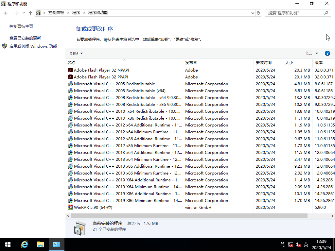Select Microsoft Visual C++ 2008 Redistributable x86 row
The image size is (335, 251).
coord(200,104)
